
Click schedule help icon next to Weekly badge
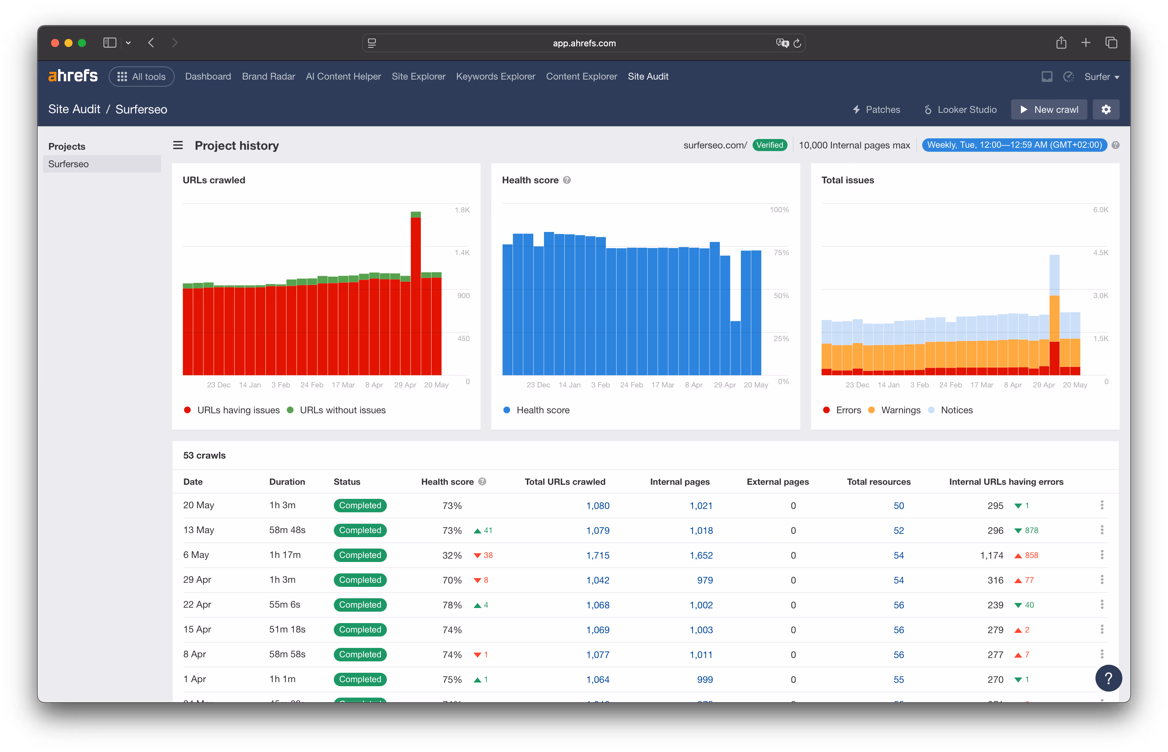1115,145
